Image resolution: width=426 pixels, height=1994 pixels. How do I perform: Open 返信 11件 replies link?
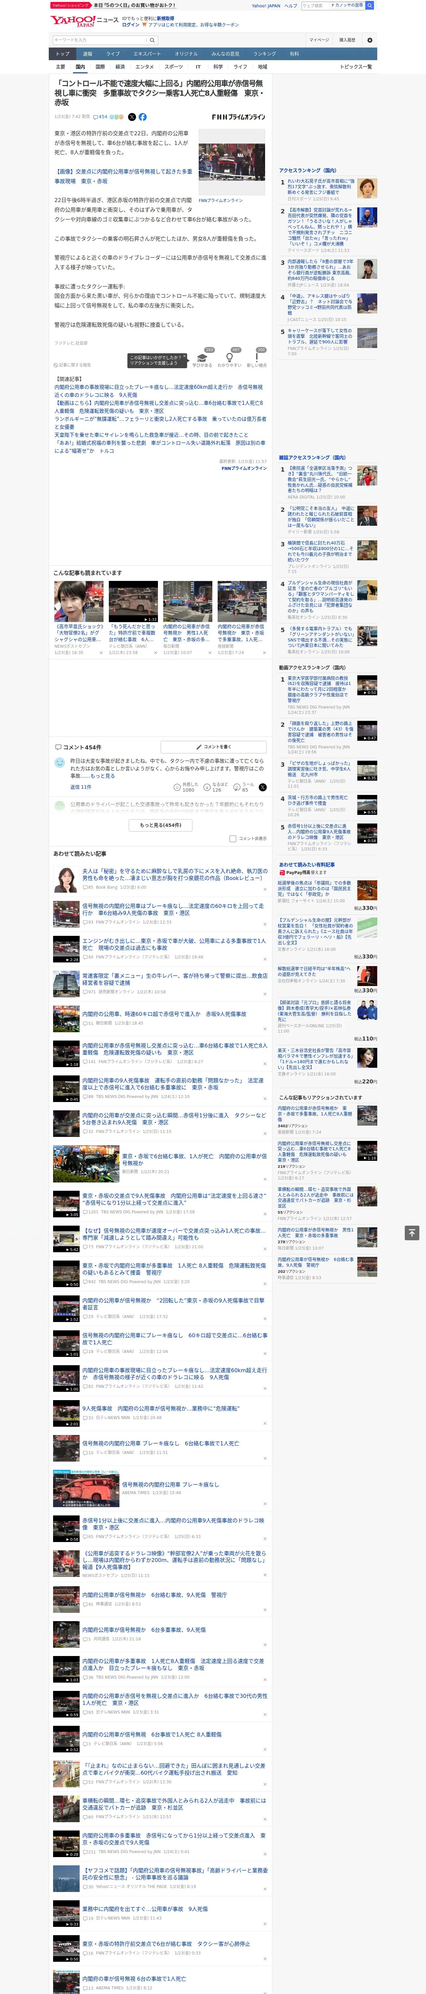80,787
